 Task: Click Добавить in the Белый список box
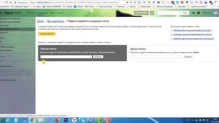(x=188, y=57)
